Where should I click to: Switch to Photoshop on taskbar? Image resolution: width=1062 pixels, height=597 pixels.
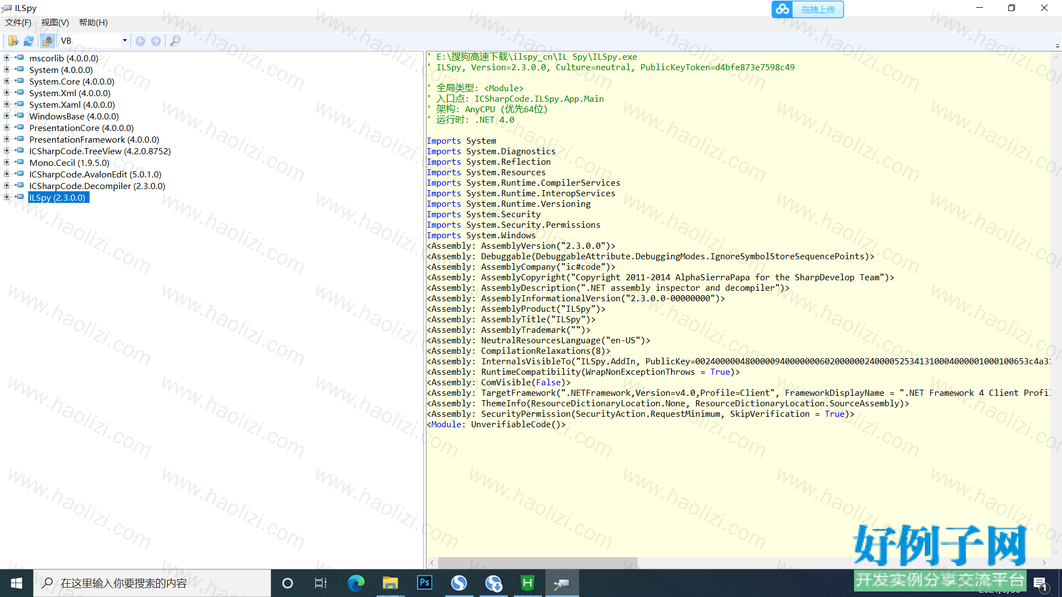coord(424,583)
